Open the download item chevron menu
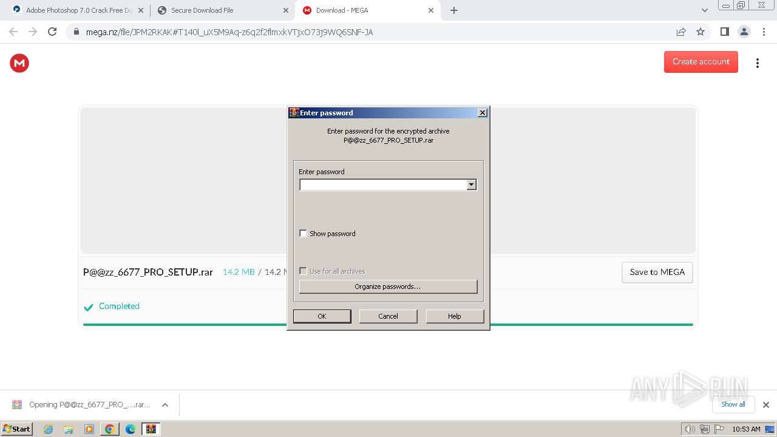This screenshot has height=437, width=777. [x=165, y=405]
